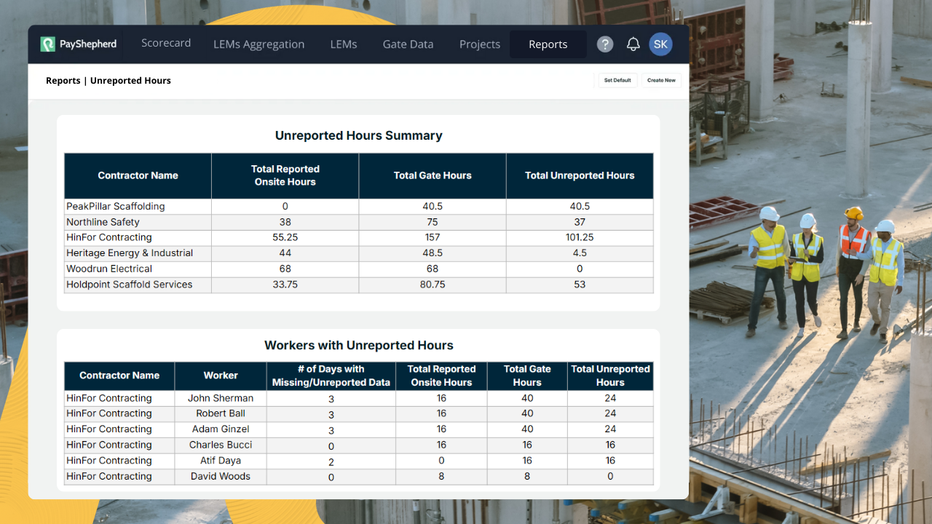932x524 pixels.
Task: Click the Total Reported Onsite Hours summary header
Action: [x=285, y=175]
